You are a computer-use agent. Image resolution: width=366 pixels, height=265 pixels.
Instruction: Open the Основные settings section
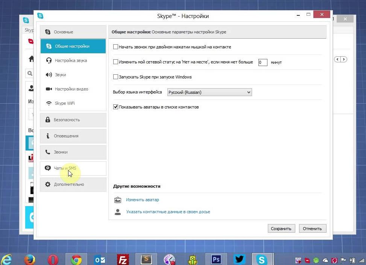73,32
